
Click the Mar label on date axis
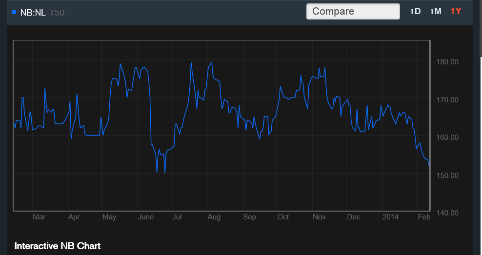pos(39,217)
